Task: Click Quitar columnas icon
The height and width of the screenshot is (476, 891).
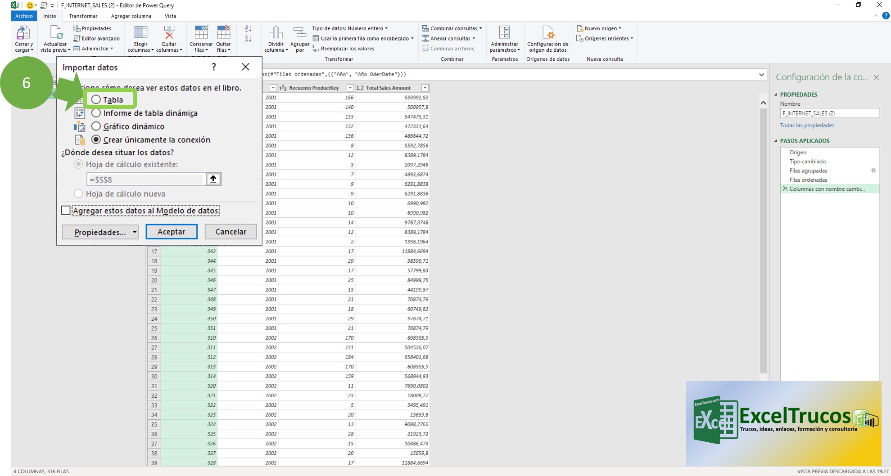Action: 169,33
